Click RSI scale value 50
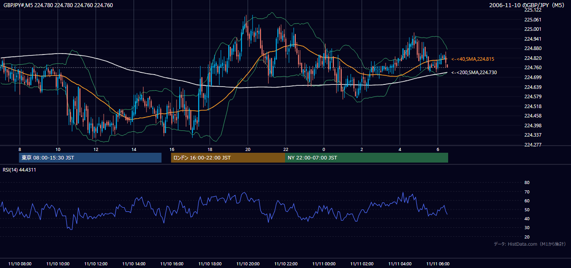571x268 pixels. click(x=527, y=209)
